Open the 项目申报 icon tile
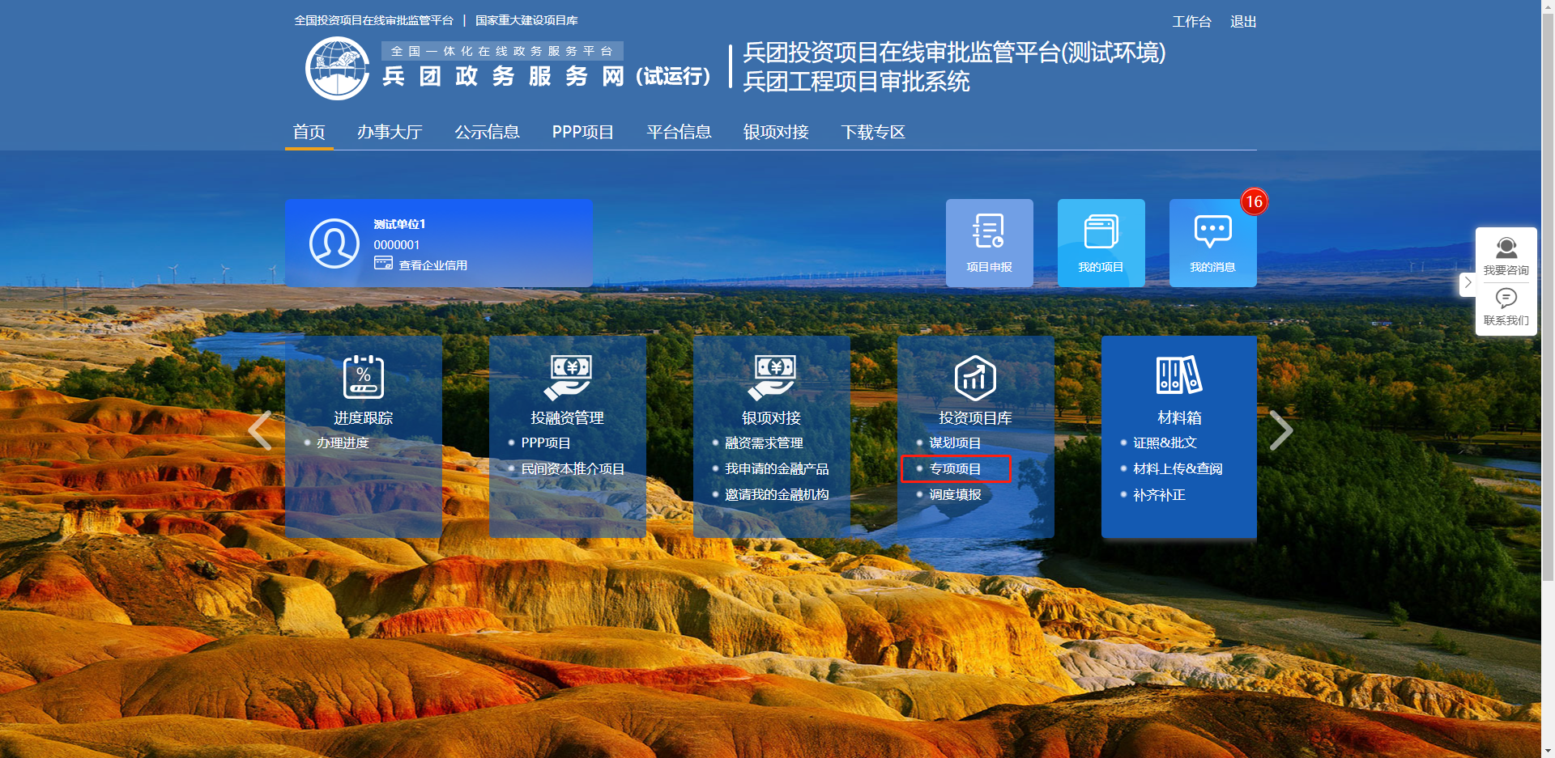The image size is (1555, 758). click(x=989, y=242)
